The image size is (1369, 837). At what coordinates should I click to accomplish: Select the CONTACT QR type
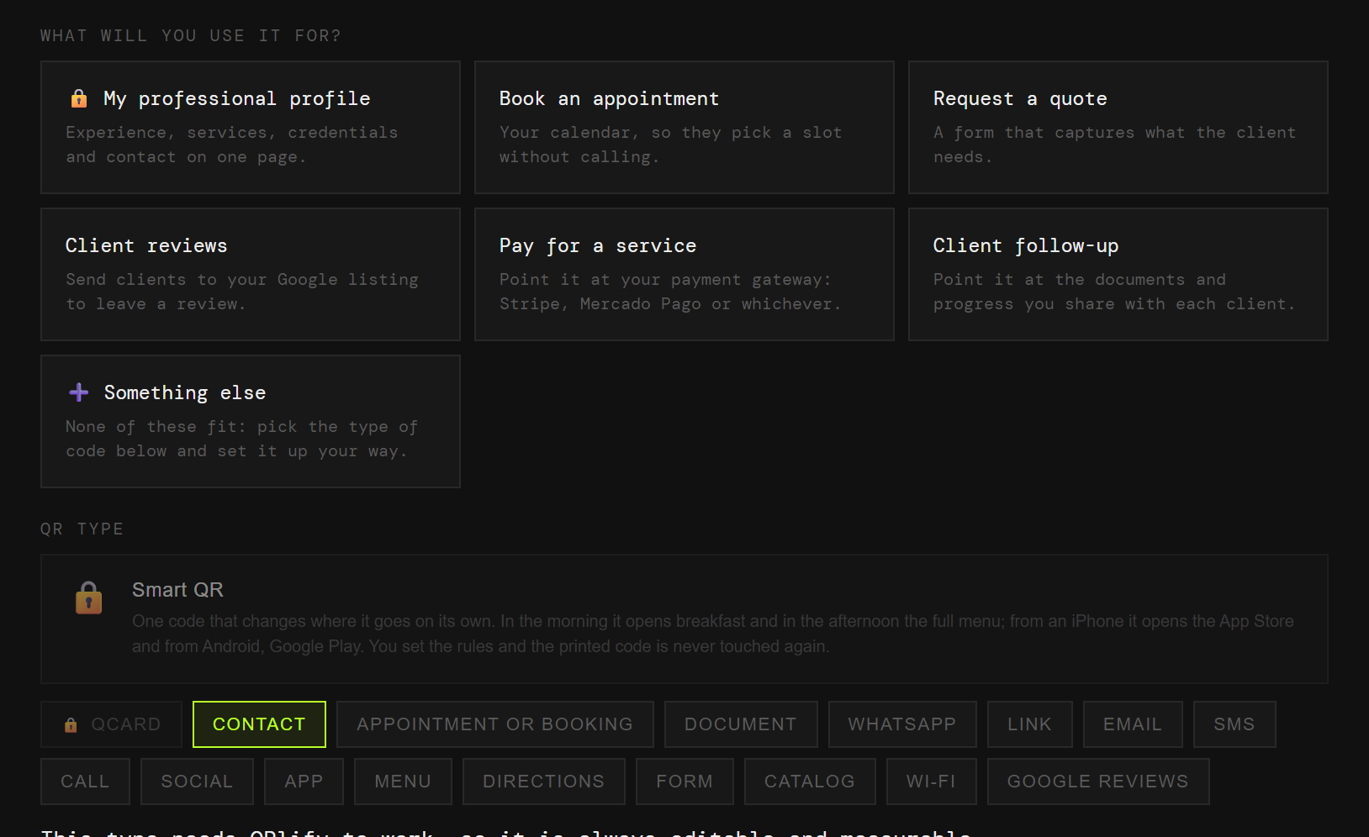point(259,724)
